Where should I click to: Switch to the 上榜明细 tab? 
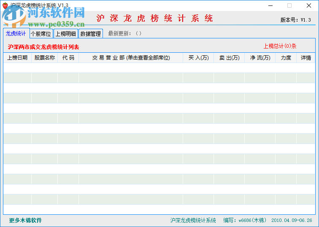[x=66, y=34]
